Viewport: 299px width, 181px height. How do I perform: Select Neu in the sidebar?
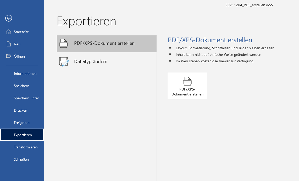point(22,44)
